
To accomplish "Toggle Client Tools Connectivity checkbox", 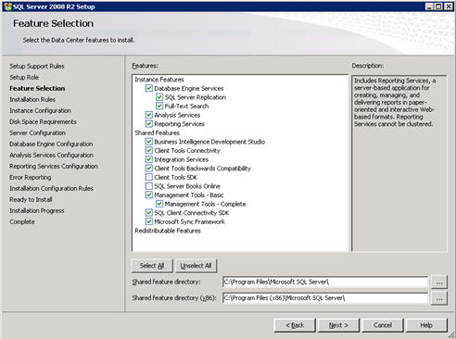I will click(x=149, y=150).
